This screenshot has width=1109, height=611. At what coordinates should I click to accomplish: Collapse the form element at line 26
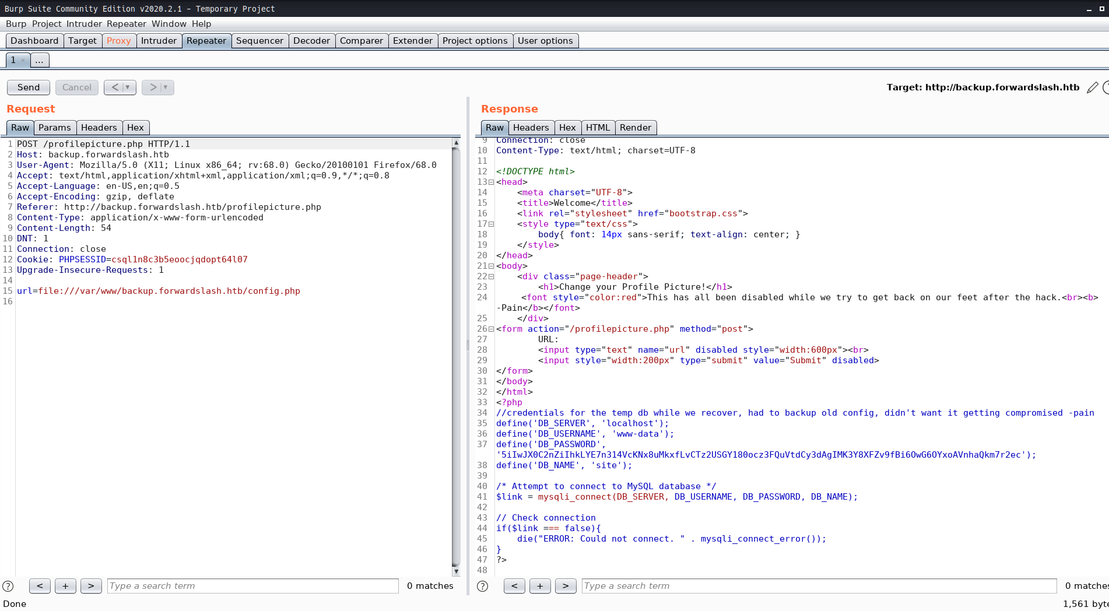[x=492, y=329]
